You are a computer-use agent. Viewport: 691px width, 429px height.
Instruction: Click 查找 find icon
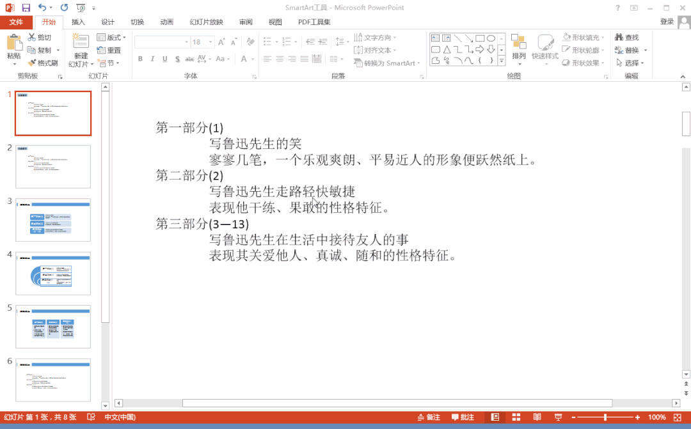626,38
